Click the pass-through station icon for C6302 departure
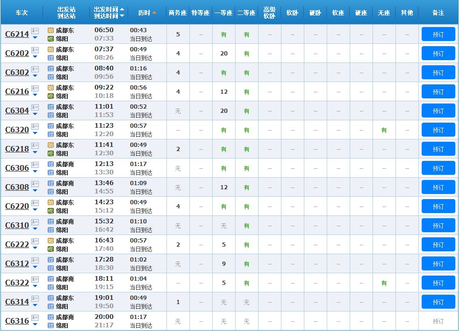 pos(51,69)
